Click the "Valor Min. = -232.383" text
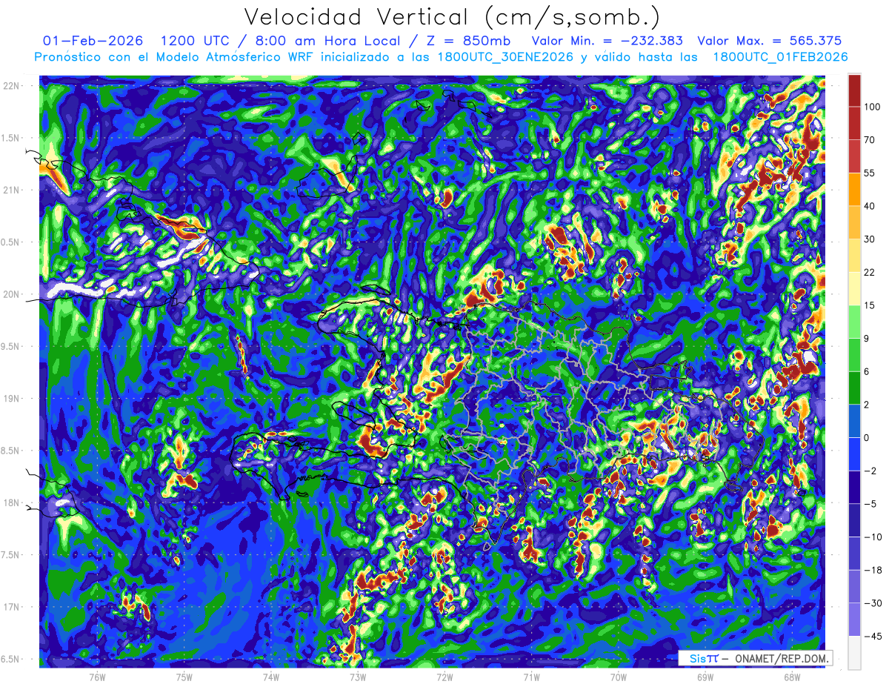Viewport: 889px width, 687px height. pos(607,41)
